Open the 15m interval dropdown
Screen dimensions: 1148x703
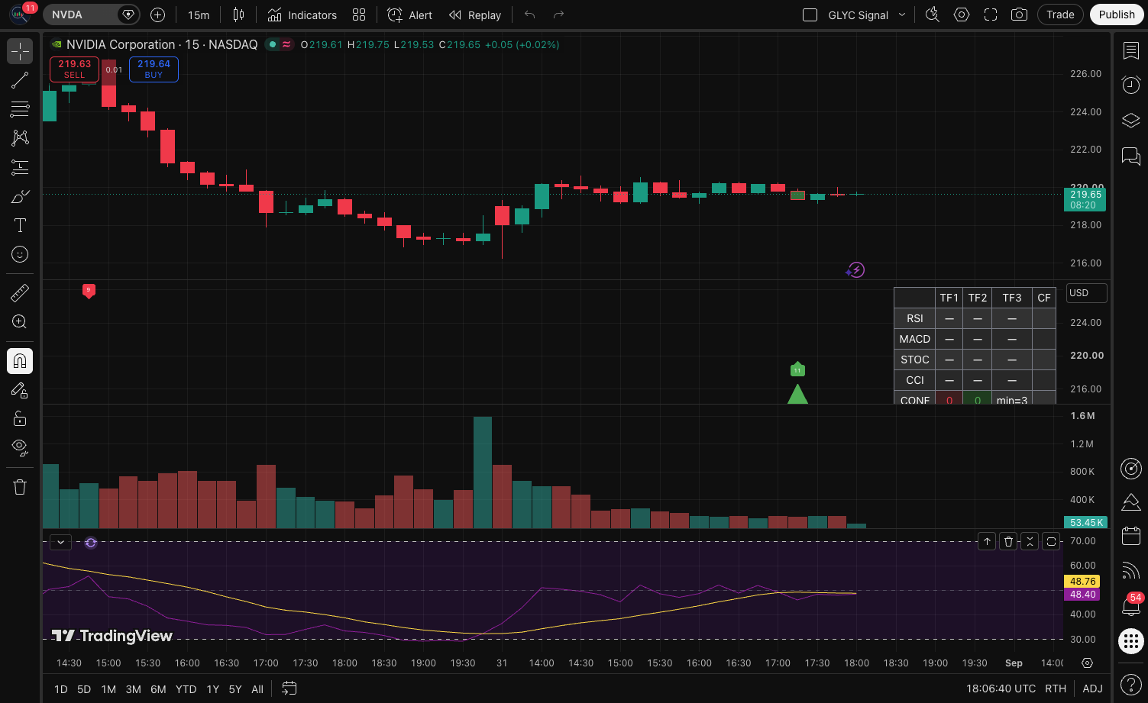pyautogui.click(x=199, y=15)
